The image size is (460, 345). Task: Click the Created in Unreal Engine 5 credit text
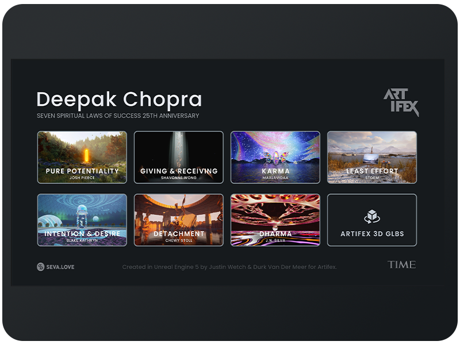click(x=229, y=267)
